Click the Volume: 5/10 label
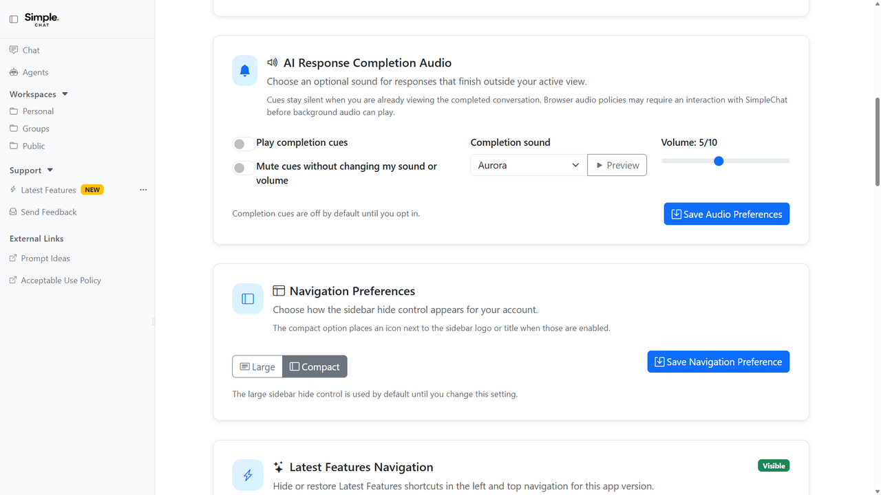Screen dimensions: 881x495 pos(689,142)
